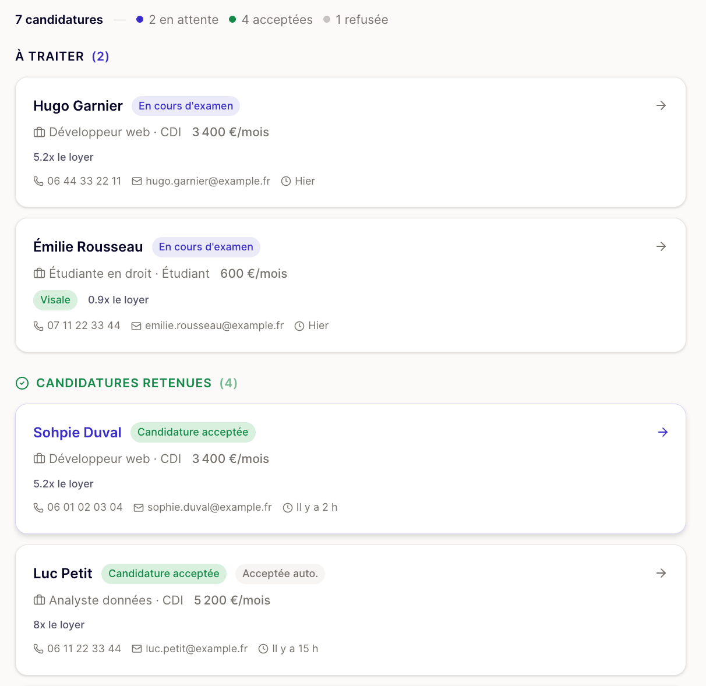Click the 'Sohpie Duval' name link
The width and height of the screenshot is (706, 686).
[x=77, y=432]
